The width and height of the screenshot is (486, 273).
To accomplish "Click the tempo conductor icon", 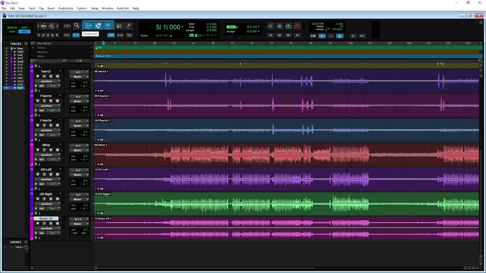I will point(339,36).
